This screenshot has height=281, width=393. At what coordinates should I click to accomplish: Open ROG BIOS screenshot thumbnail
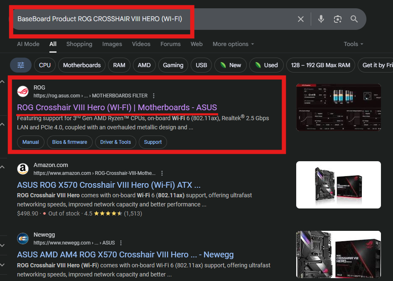(x=338, y=107)
